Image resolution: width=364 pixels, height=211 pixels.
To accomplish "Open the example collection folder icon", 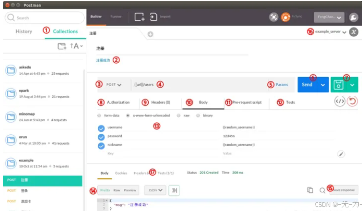I will (x=11, y=163).
